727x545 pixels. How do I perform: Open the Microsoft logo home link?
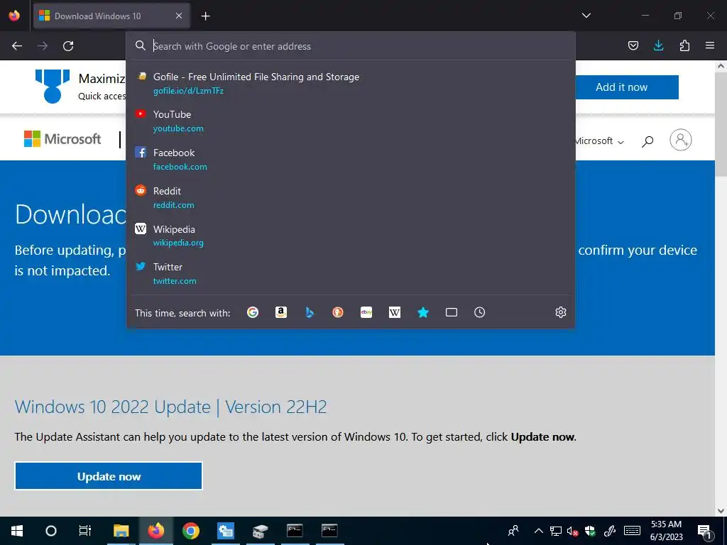pos(62,138)
